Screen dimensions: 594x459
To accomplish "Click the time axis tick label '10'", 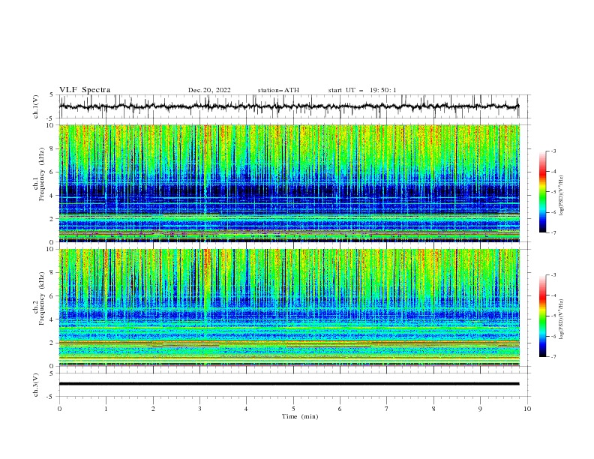I will pos(527,409).
